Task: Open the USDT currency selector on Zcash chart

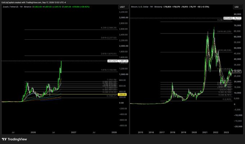Action: coord(123,7)
